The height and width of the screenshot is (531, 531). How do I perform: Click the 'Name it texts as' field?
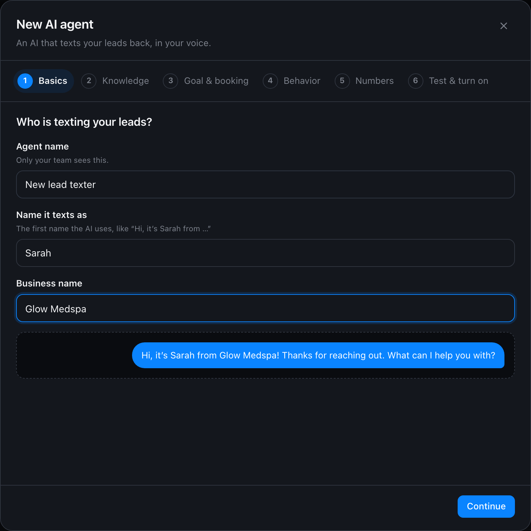pos(265,253)
